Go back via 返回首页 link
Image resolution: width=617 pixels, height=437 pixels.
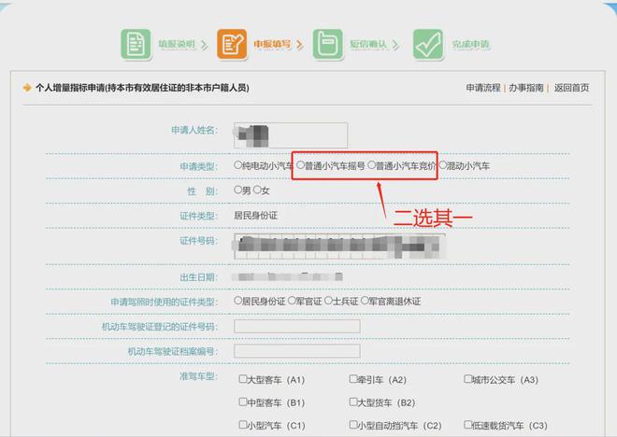(572, 88)
